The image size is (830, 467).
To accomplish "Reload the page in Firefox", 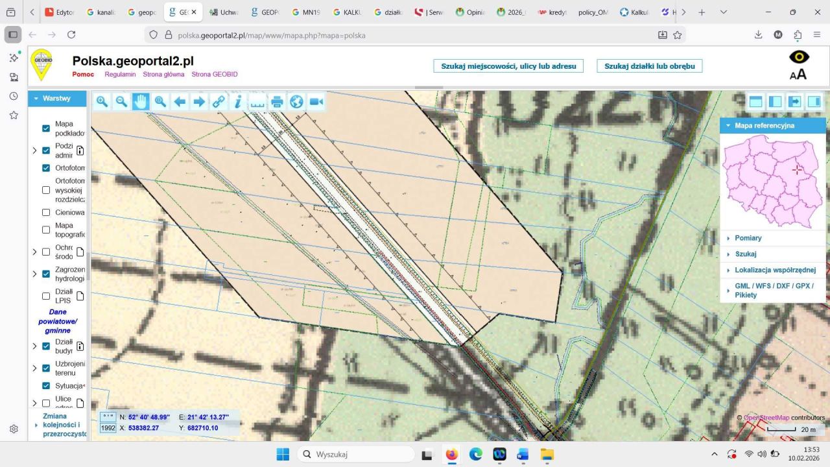I will click(71, 35).
